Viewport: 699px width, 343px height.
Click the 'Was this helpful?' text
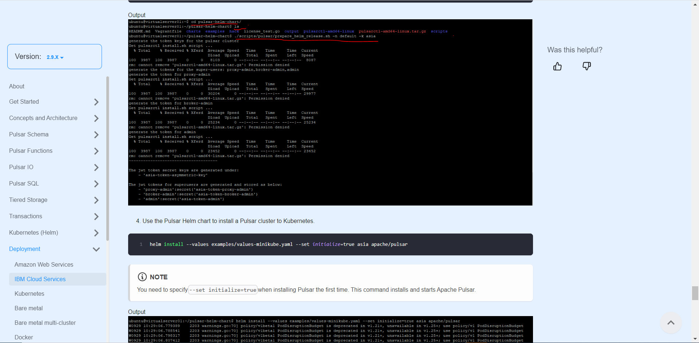coord(575,50)
